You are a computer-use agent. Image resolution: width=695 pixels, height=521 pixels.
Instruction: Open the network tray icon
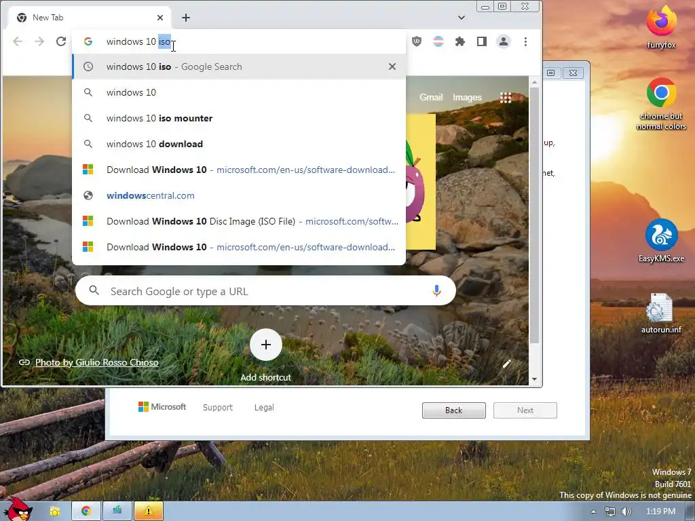tap(610, 512)
